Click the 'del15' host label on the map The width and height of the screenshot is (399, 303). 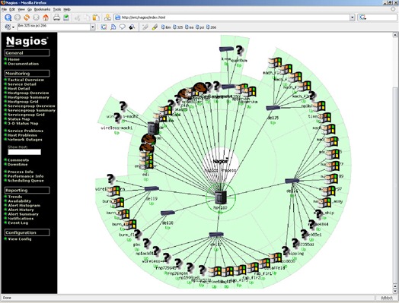coord(273,118)
